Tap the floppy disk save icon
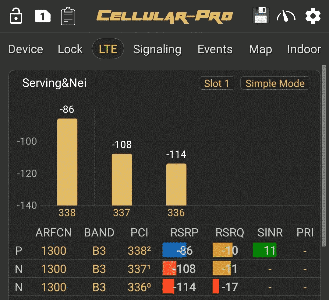This screenshot has width=329, height=300. [261, 15]
